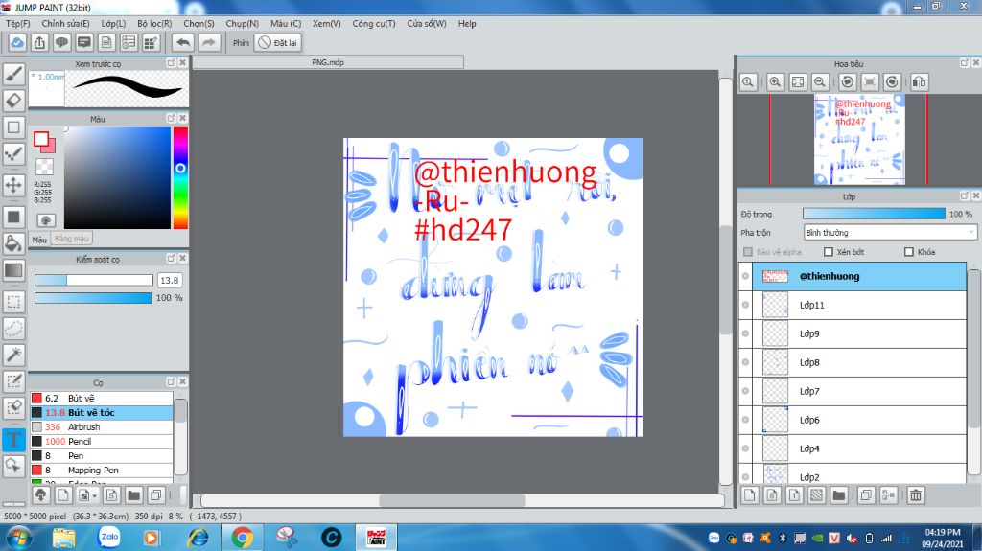Open the Help menu
982x551 pixels.
point(467,23)
